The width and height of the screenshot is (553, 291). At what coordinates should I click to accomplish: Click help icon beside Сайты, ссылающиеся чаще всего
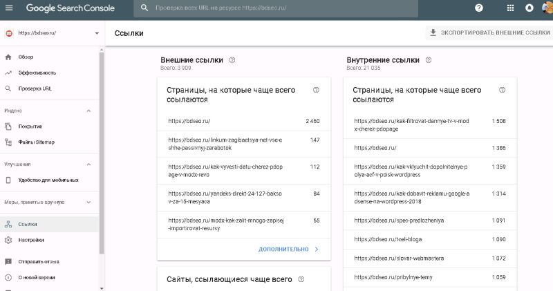click(x=301, y=279)
